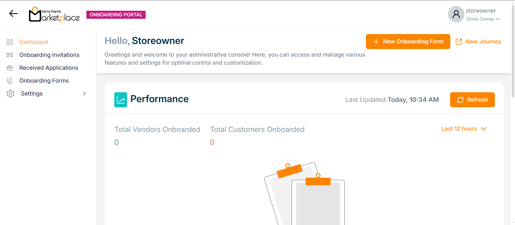Select Onboarding Forms in sidebar
This screenshot has height=225, width=515.
tap(44, 81)
